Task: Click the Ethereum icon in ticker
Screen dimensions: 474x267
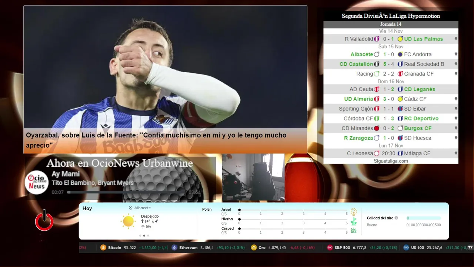Action: 174,248
